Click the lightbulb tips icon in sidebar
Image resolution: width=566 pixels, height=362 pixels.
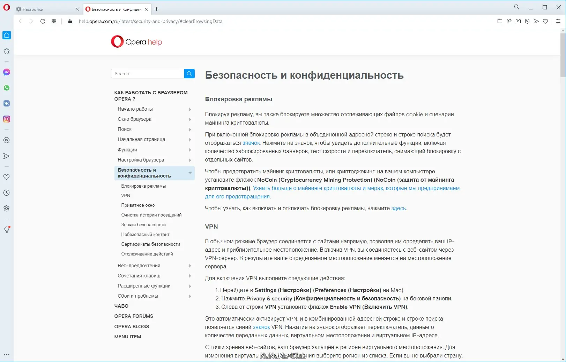7,229
